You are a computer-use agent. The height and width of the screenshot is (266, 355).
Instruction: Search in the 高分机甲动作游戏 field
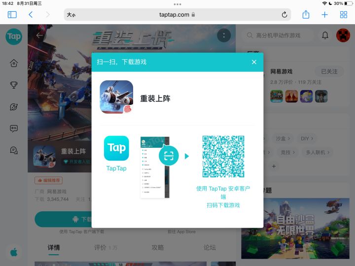[x=278, y=35]
